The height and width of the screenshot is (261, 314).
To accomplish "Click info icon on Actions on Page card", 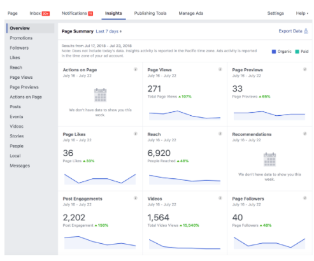I will click(136, 69).
